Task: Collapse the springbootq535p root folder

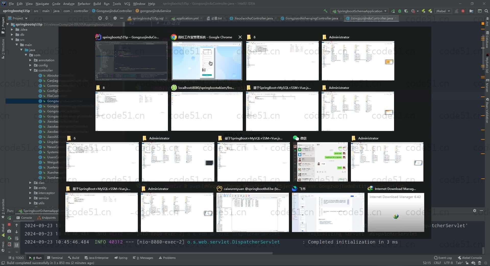Action: [x=8, y=24]
